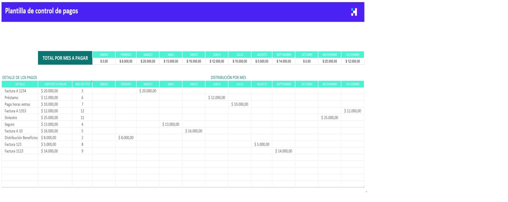Click the JUNIO header in the distribution table
The width and height of the screenshot is (508, 202).
[x=217, y=84]
